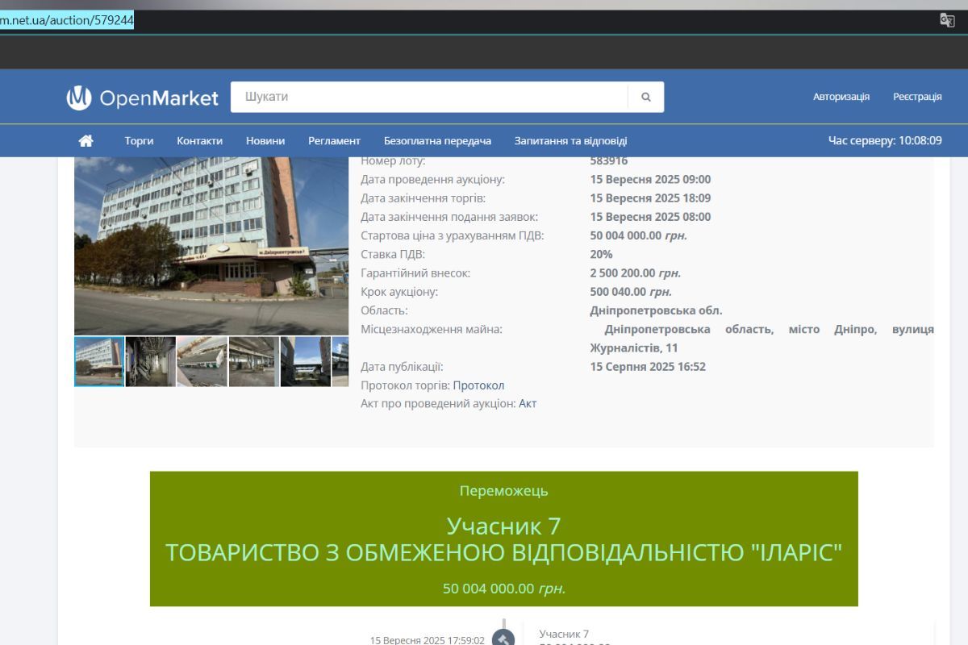Focus the Шукати search field
968x645 pixels.
pos(428,97)
